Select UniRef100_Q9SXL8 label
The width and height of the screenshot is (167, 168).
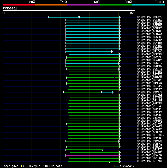(150, 95)
